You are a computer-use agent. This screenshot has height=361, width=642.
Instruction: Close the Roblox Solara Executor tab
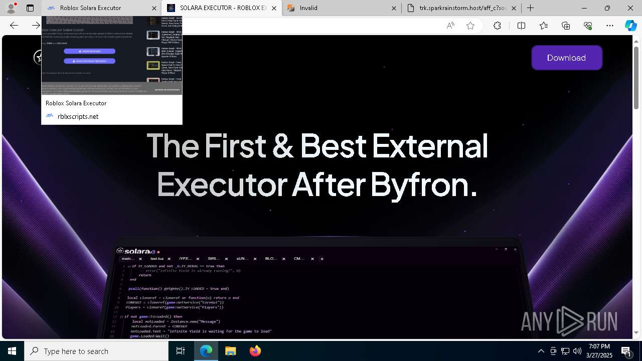coord(154,8)
